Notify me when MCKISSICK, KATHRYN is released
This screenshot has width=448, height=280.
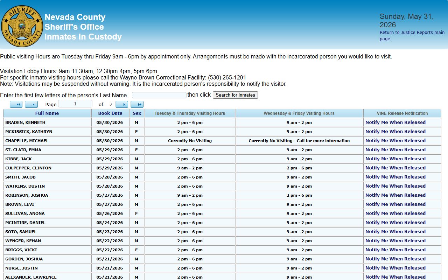click(x=395, y=132)
